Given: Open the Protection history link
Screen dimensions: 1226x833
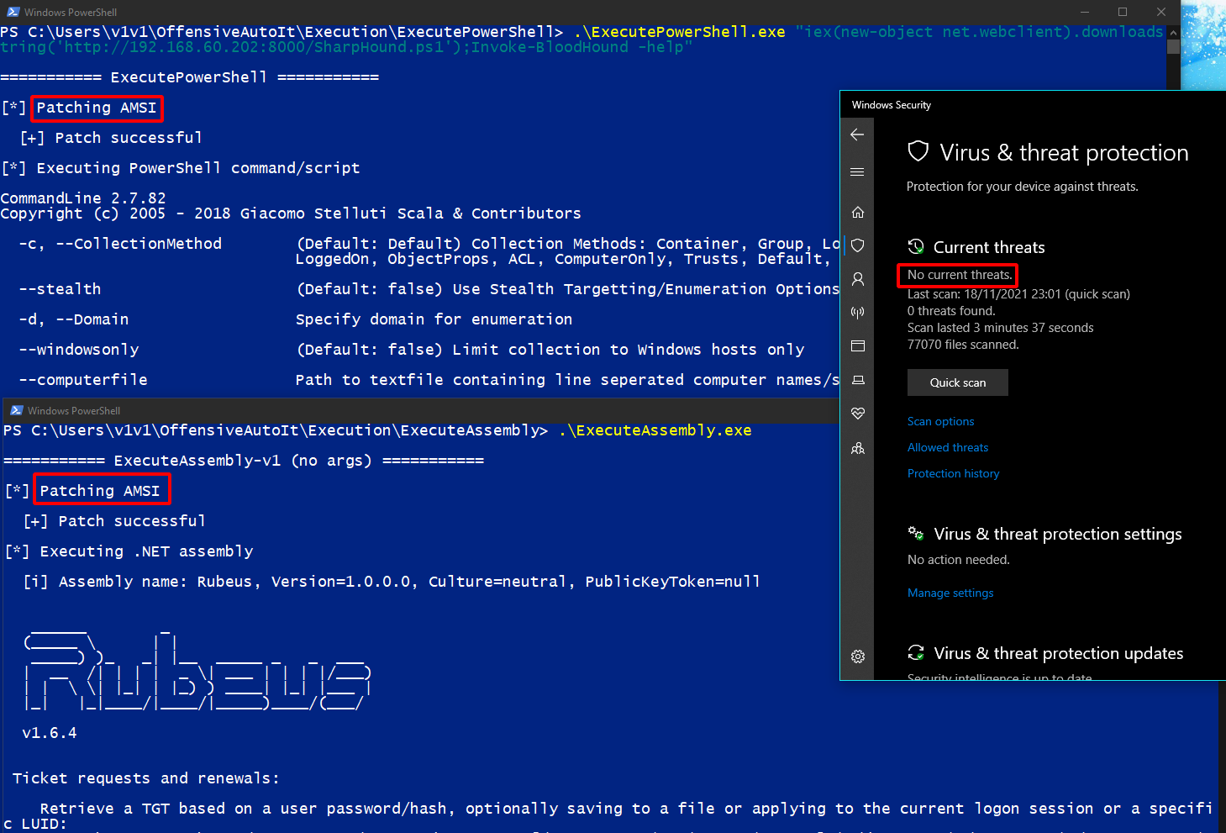Looking at the screenshot, I should click(x=954, y=473).
